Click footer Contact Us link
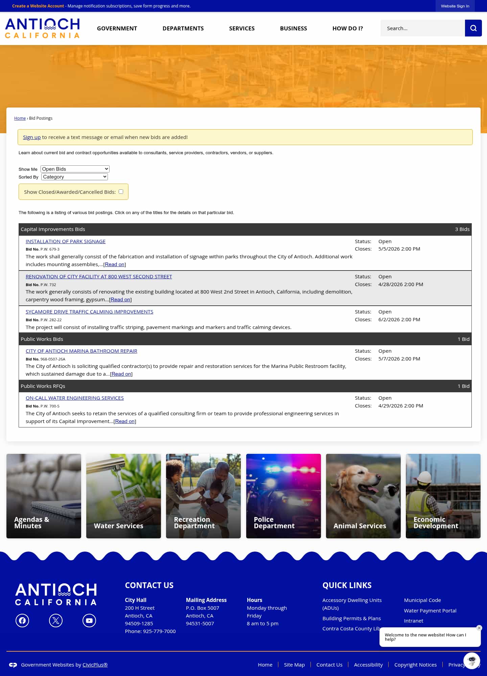487x676 pixels. 329,665
